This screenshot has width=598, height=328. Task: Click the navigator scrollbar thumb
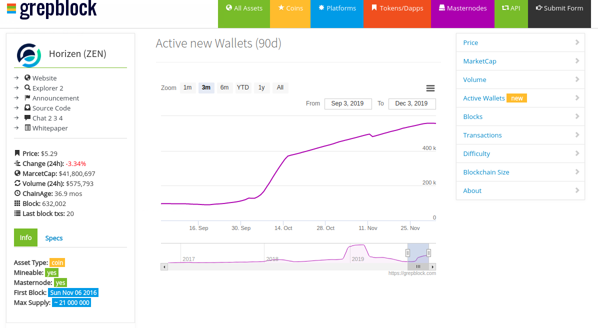[x=418, y=266]
